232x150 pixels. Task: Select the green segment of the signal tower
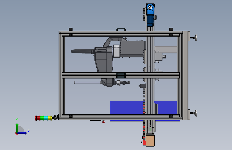42,118
